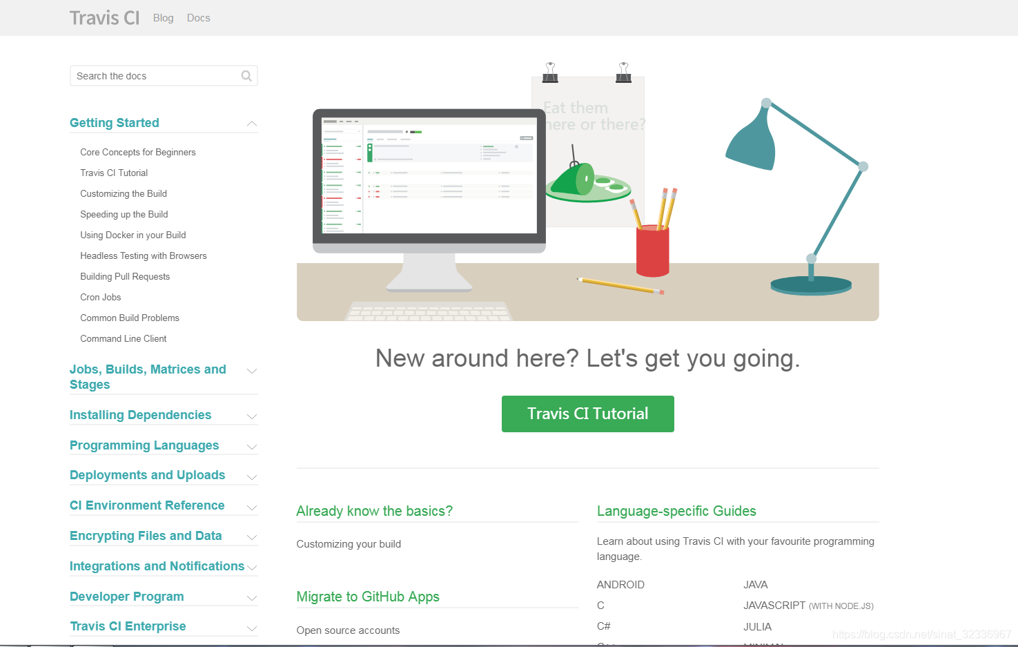Collapse the Getting Started section chevron
Screen dimensions: 1018x647
coord(252,124)
